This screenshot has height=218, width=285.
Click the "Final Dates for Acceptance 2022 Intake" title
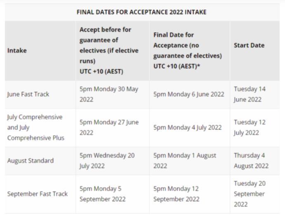point(141,12)
